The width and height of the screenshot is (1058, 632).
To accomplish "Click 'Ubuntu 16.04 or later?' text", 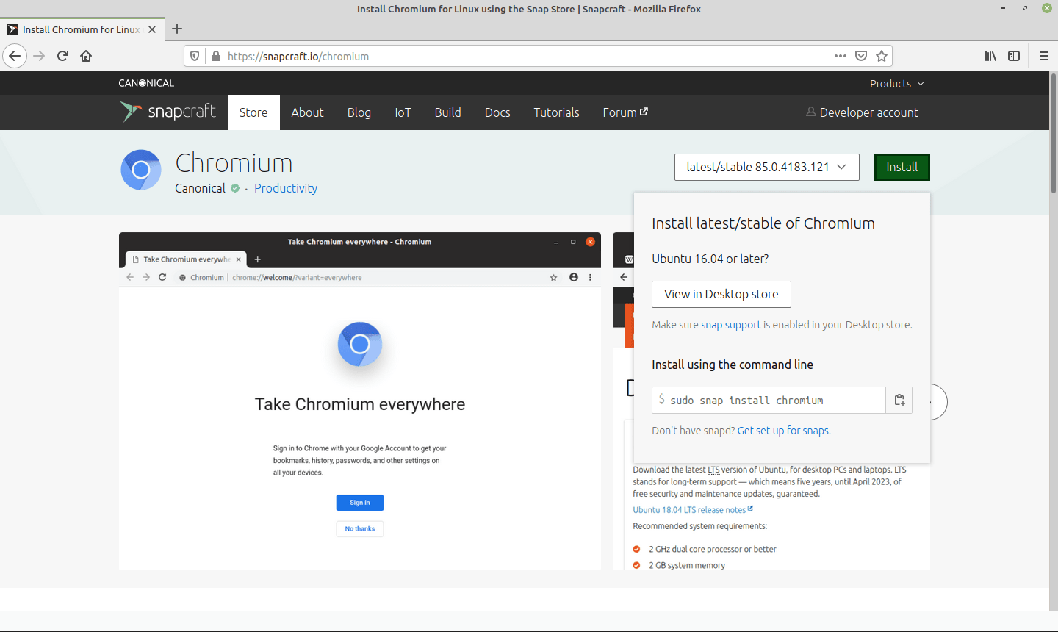I will 710,259.
